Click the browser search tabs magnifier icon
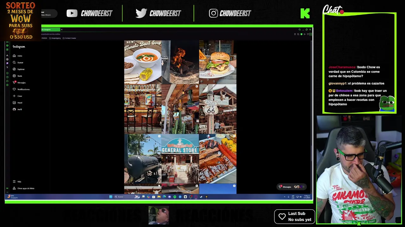This screenshot has width=405, height=227. tap(300, 29)
